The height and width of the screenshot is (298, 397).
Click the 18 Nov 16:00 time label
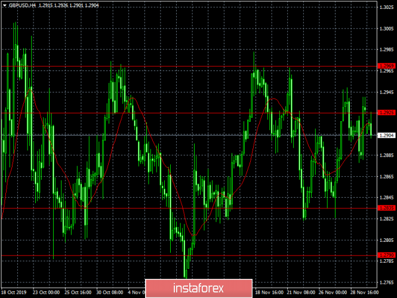coord(269,293)
